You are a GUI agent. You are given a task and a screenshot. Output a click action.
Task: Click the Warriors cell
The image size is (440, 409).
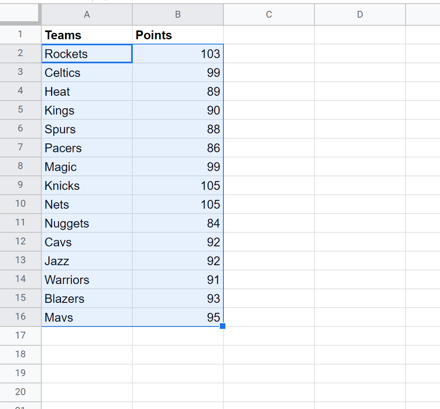point(87,280)
